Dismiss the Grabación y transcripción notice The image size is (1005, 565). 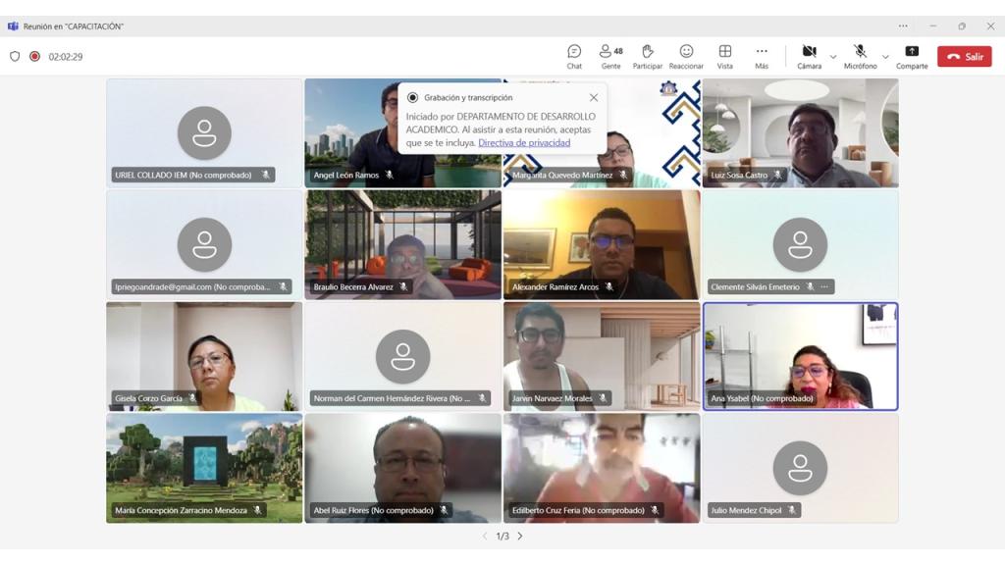click(x=593, y=98)
